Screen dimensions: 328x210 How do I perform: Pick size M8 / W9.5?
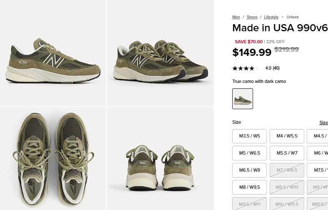[249, 187]
